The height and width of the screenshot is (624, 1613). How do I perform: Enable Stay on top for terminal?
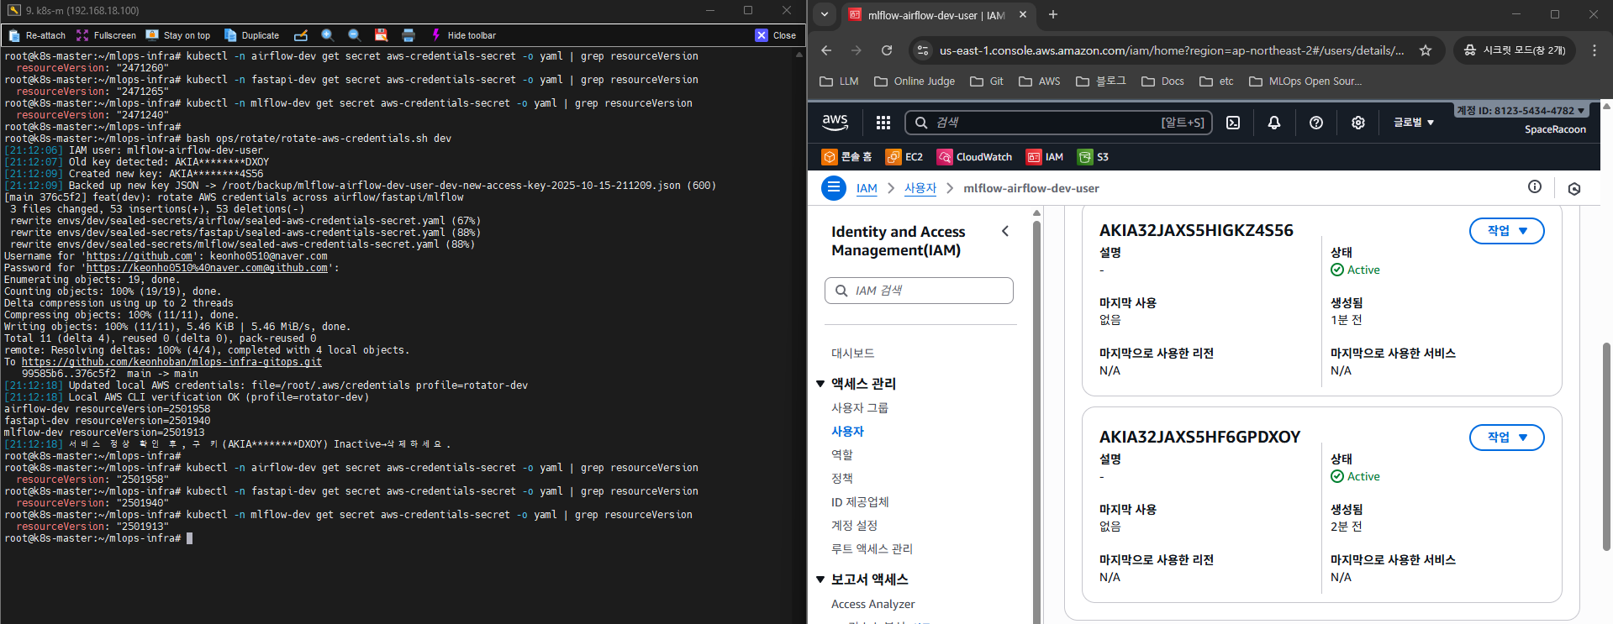point(178,35)
